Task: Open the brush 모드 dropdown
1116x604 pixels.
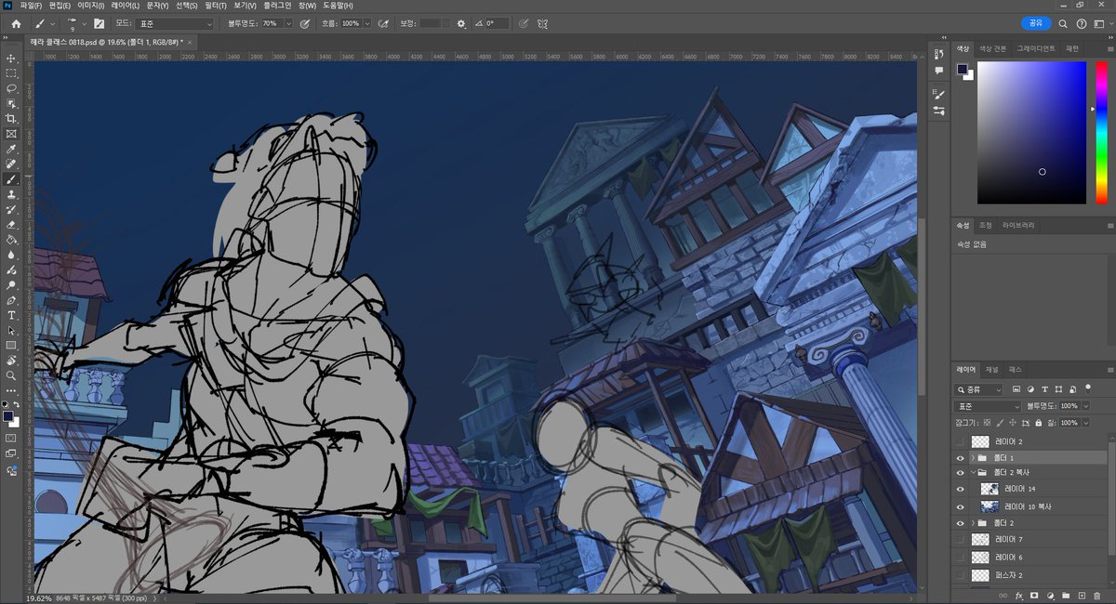Action: click(x=176, y=23)
